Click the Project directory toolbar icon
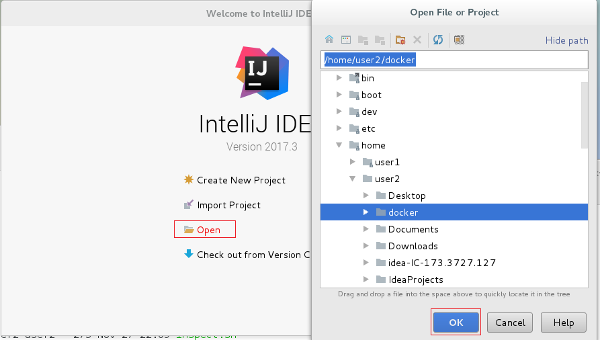Image resolution: width=600 pixels, height=340 pixels. coord(363,40)
